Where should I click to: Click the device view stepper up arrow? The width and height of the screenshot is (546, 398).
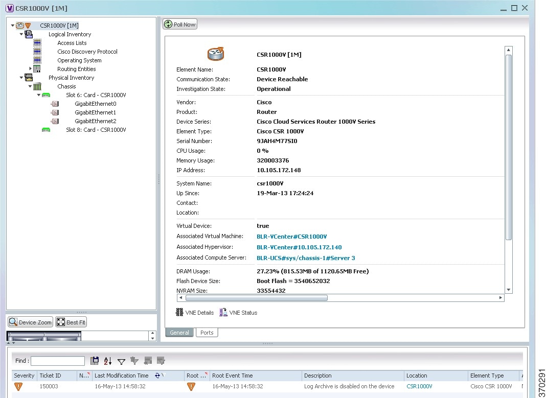point(152,334)
